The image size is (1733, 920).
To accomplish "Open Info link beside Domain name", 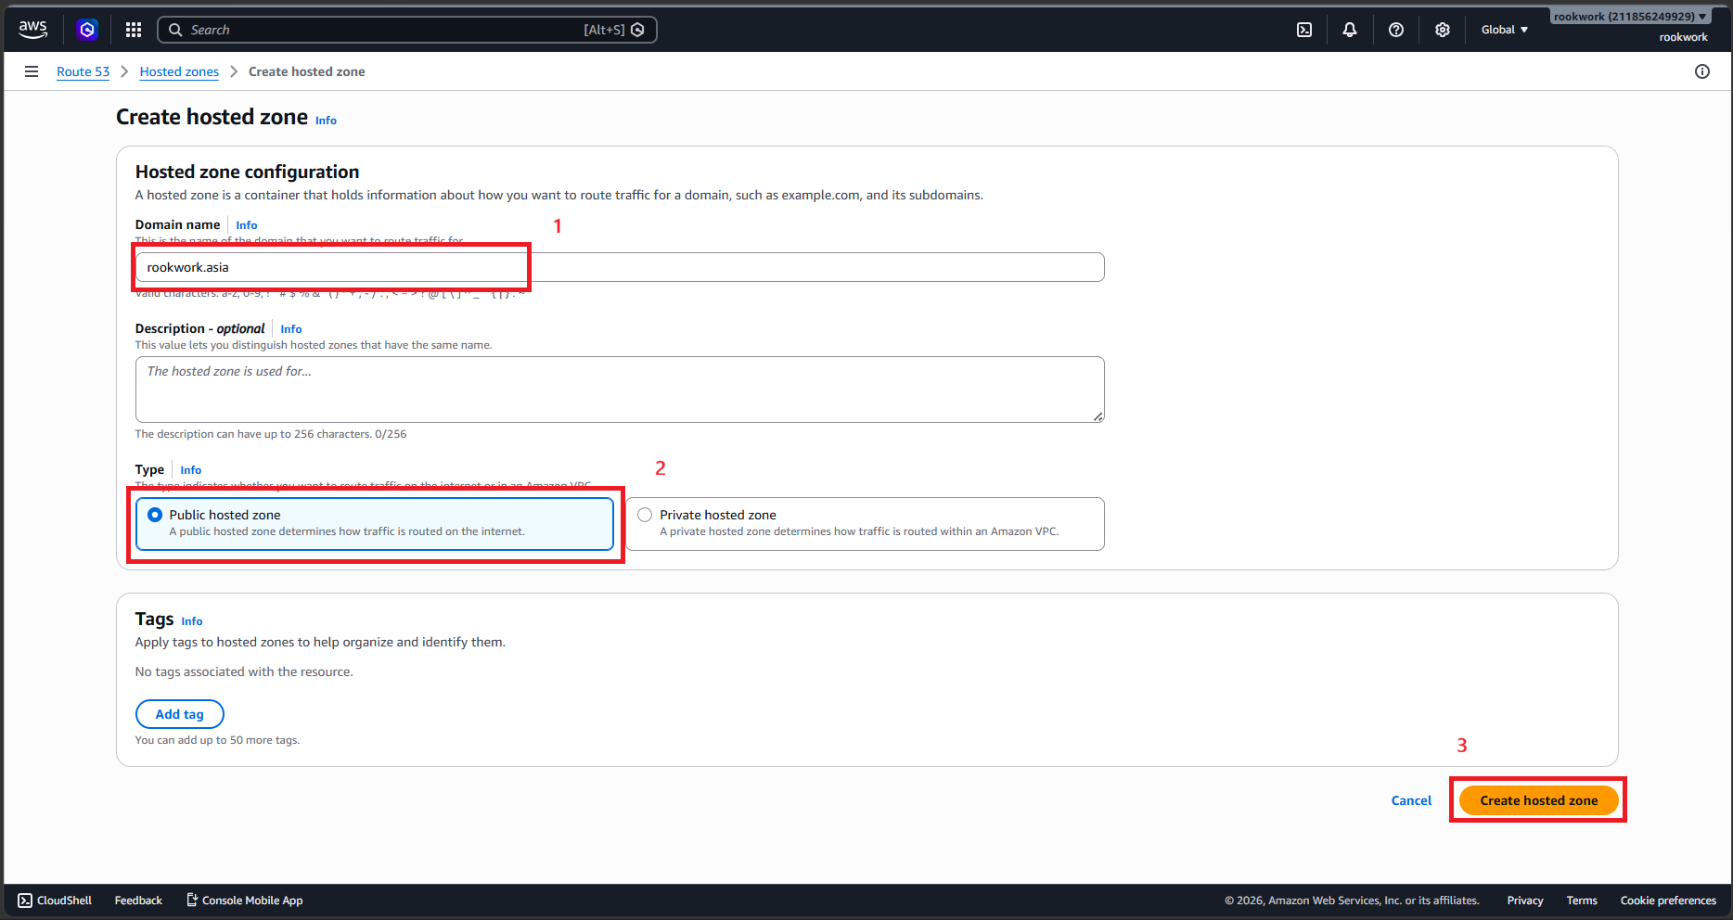I will pos(247,225).
